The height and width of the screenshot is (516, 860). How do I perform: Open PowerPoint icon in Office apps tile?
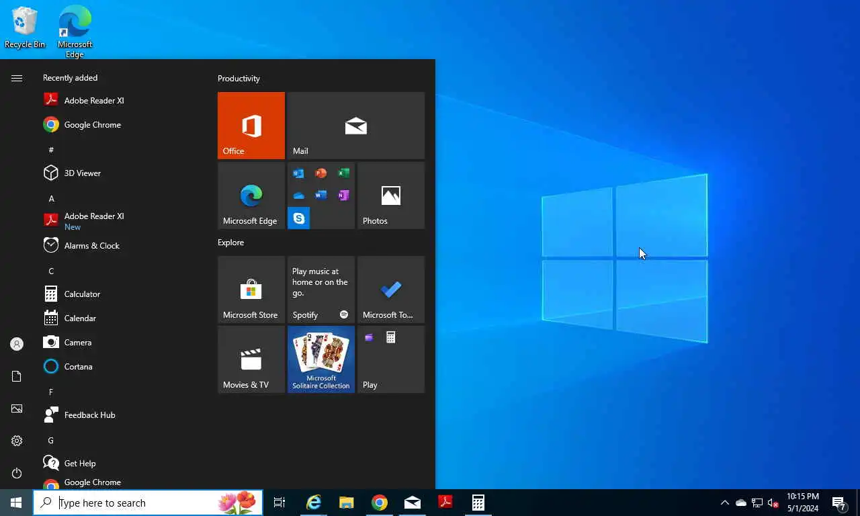click(321, 173)
